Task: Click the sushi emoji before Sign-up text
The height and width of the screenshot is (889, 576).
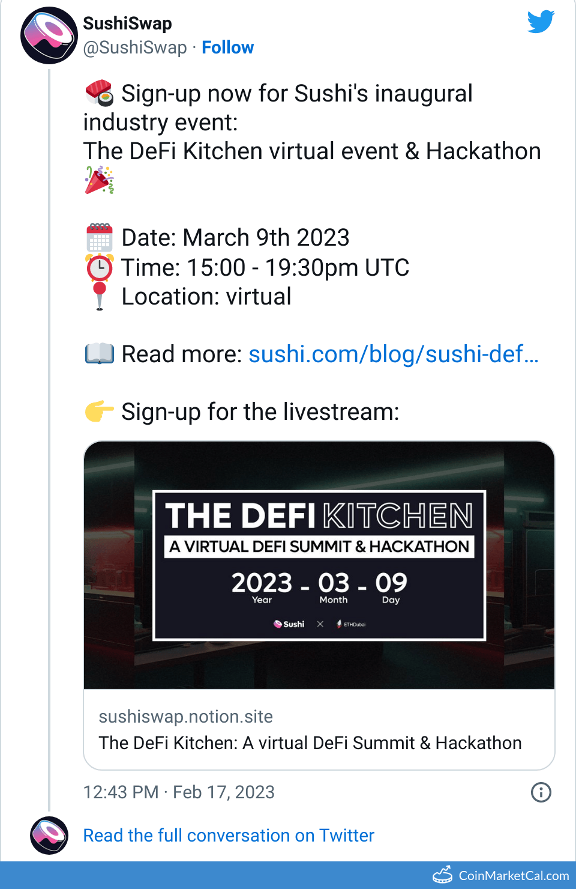Action: 100,94
